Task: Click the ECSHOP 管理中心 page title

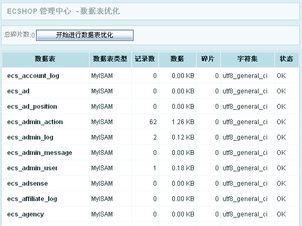Action: (39, 11)
